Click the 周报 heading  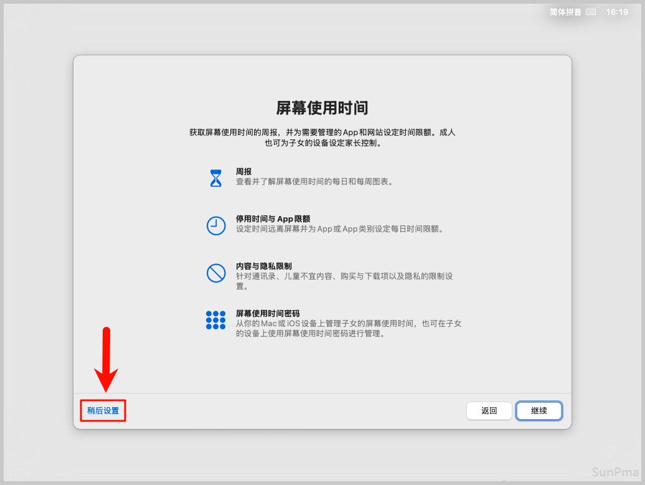(243, 171)
